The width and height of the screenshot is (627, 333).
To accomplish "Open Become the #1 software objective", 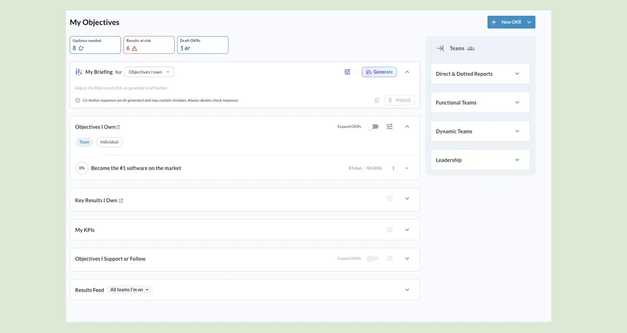I will tap(136, 168).
